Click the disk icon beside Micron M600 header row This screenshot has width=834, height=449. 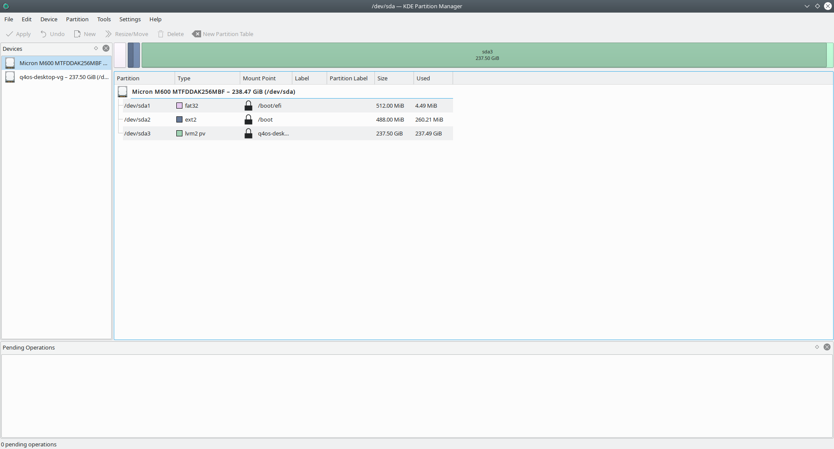click(122, 92)
